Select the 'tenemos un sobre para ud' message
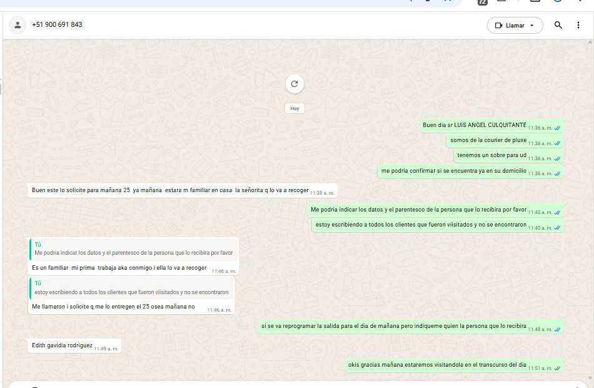594x388 pixels. coord(491,155)
